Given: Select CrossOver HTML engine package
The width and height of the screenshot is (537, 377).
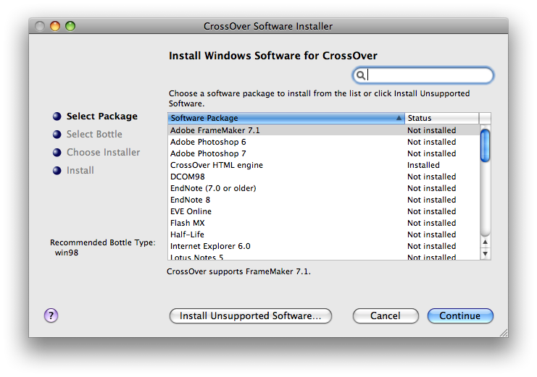Looking at the screenshot, I should point(324,165).
